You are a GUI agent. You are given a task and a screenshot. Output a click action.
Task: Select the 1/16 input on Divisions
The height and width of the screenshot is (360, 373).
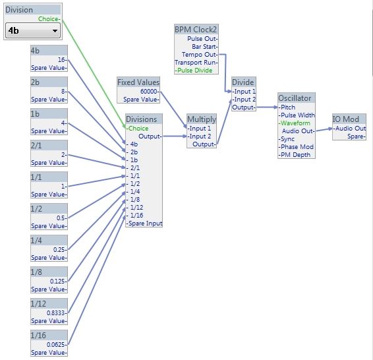[134, 216]
